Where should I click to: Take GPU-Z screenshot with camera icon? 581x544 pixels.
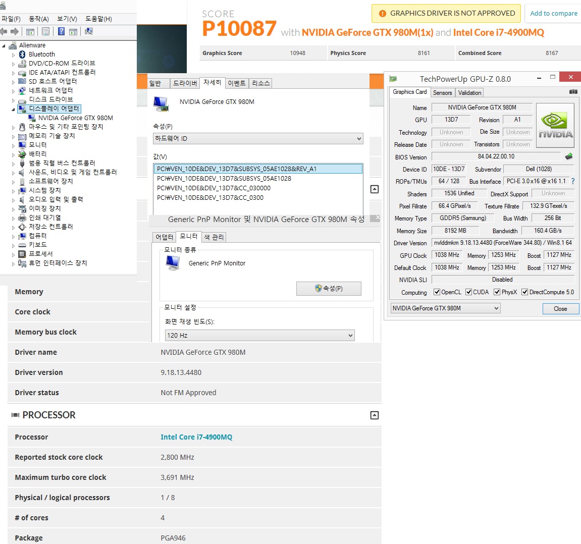(573, 91)
